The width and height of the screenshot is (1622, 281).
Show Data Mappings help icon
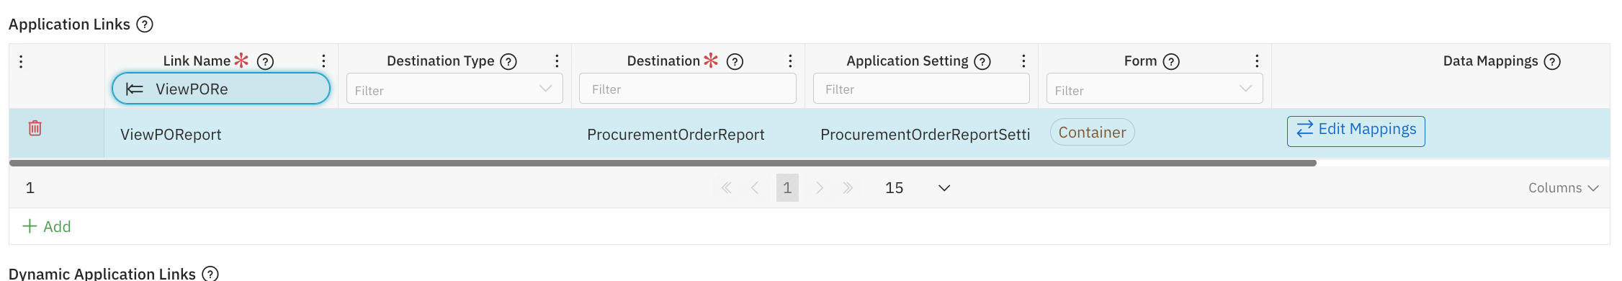[1552, 61]
